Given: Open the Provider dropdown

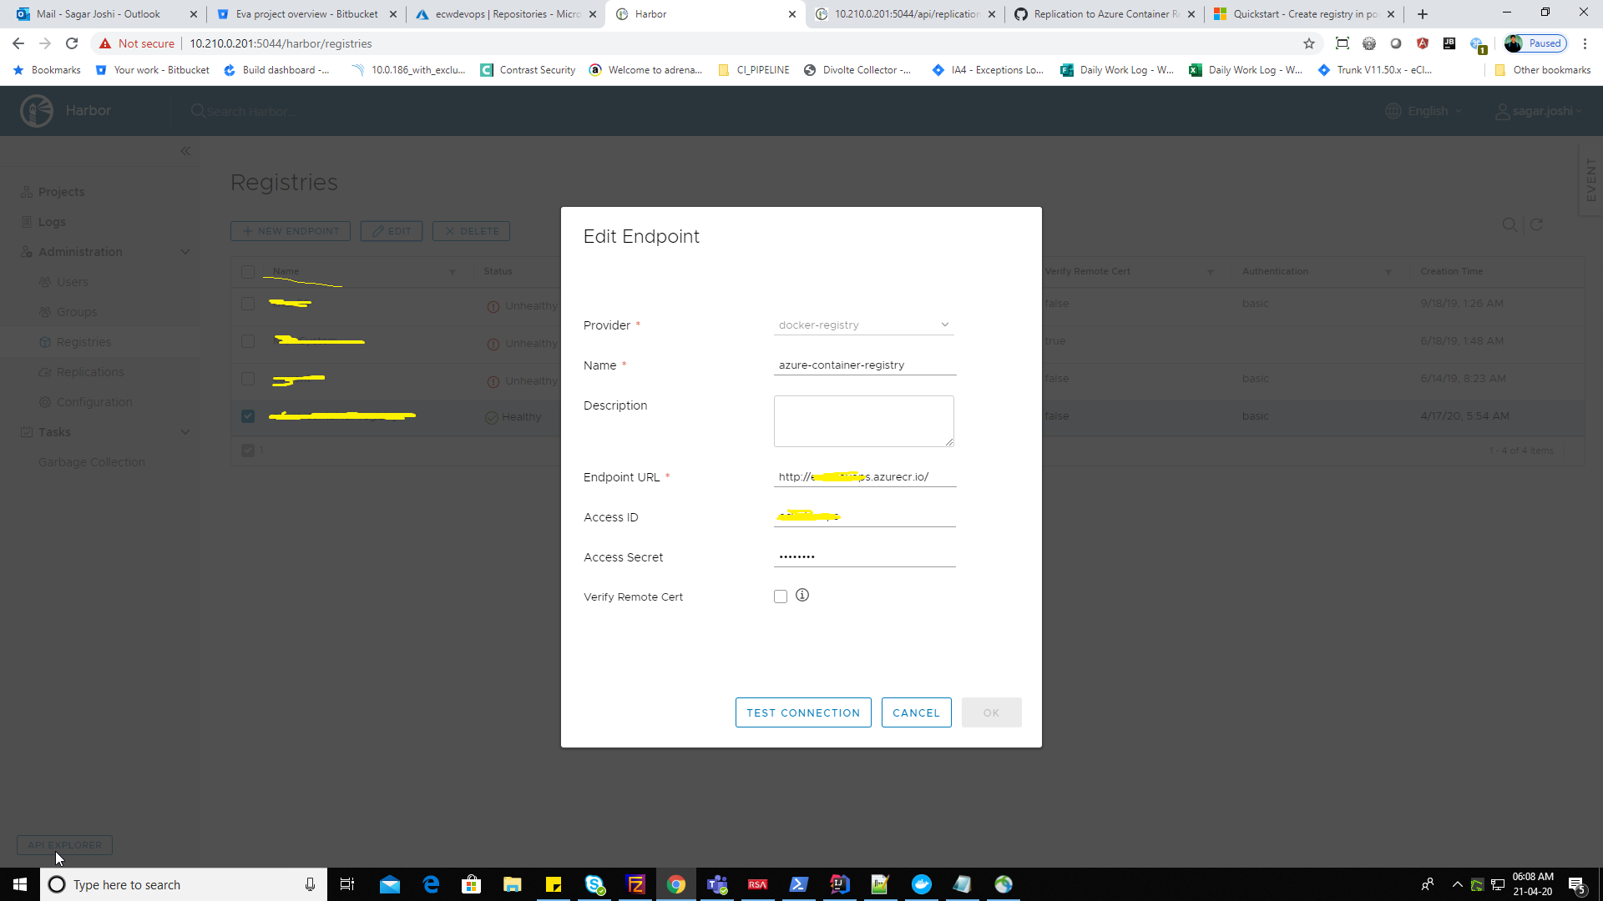Looking at the screenshot, I should click(863, 325).
